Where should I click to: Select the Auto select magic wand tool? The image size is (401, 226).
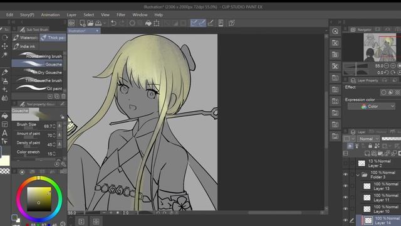coord(4,55)
